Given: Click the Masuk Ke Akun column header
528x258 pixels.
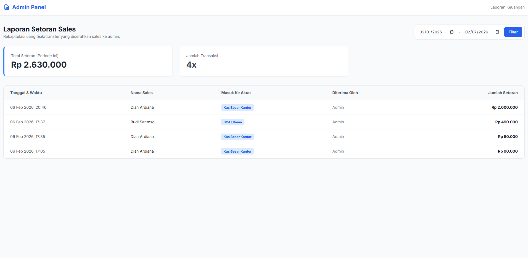Looking at the screenshot, I should tap(236, 93).
